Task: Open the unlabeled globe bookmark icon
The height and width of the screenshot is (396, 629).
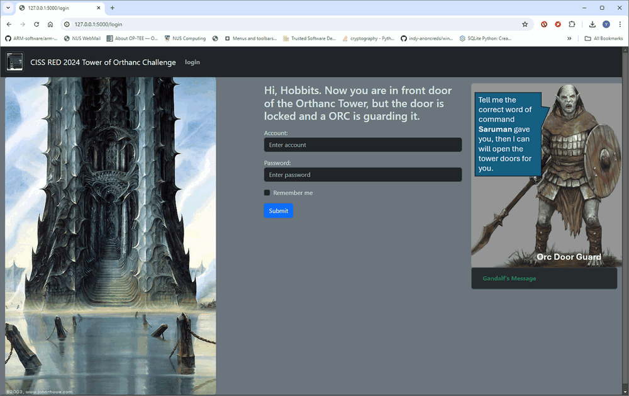Action: click(215, 38)
